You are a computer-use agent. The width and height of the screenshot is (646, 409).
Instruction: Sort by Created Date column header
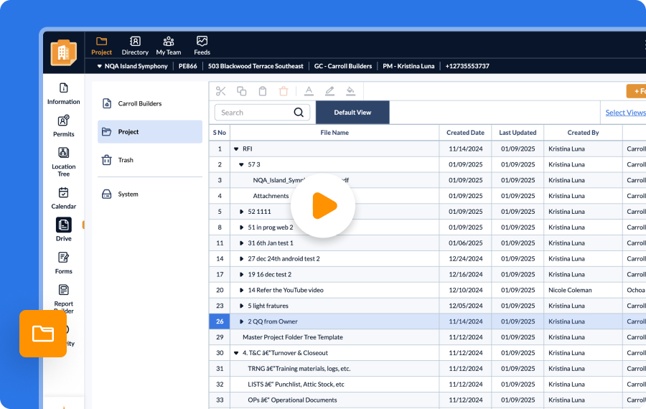point(466,133)
